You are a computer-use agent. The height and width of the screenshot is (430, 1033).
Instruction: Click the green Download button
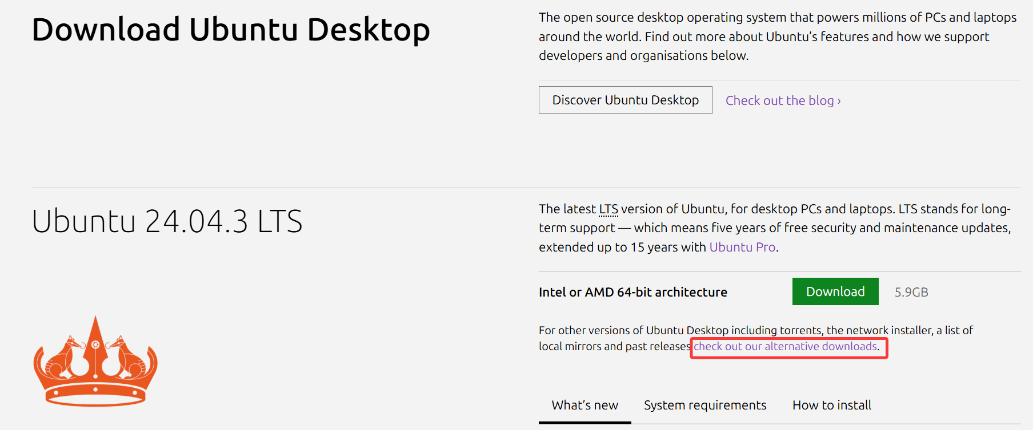tap(835, 291)
